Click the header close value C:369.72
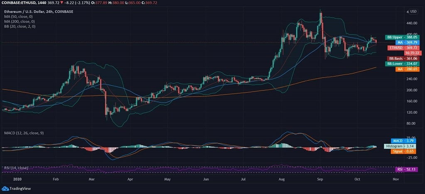Screen dimensions: 425x194 [x=149, y=3]
